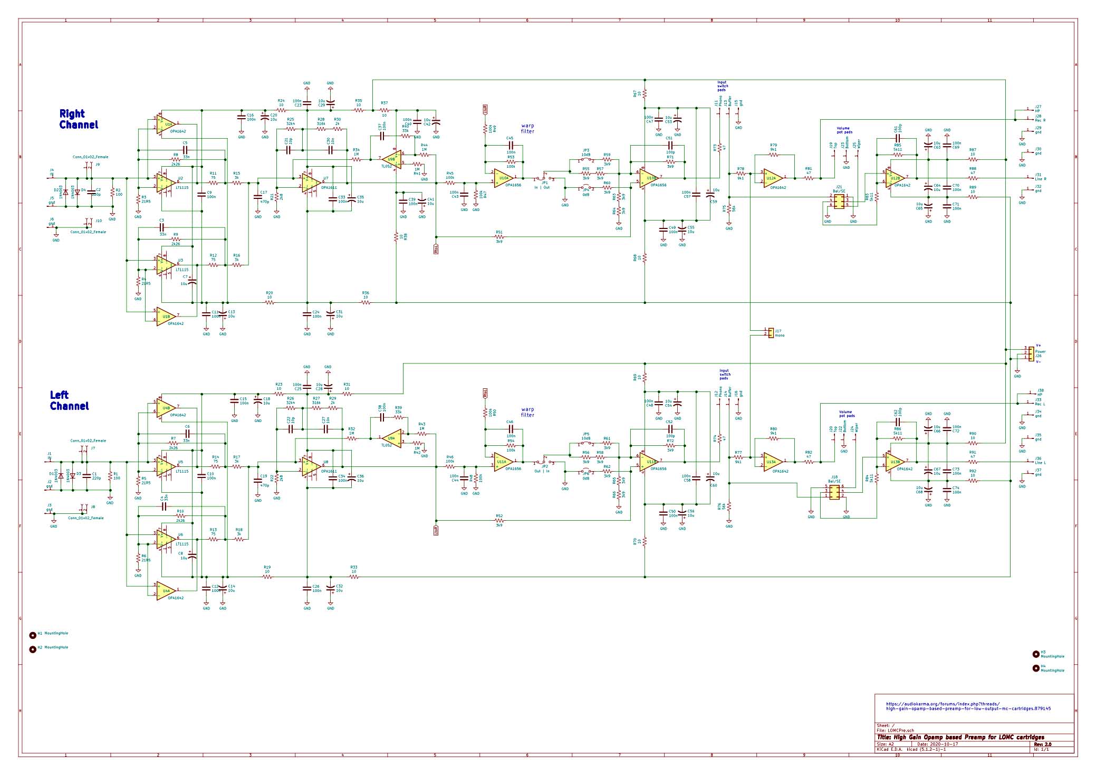The width and height of the screenshot is (1096, 775).
Task: Select resistor R51 3k9 in right channel
Action: (x=499, y=236)
